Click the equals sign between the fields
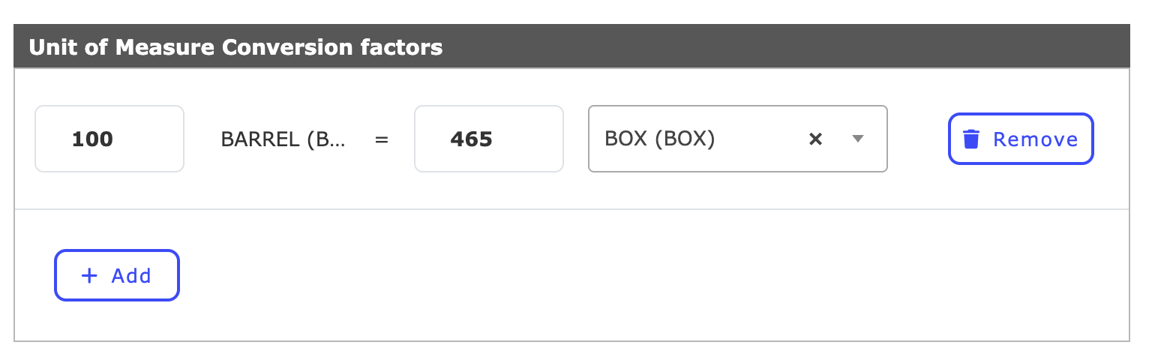The image size is (1155, 360). point(382,139)
